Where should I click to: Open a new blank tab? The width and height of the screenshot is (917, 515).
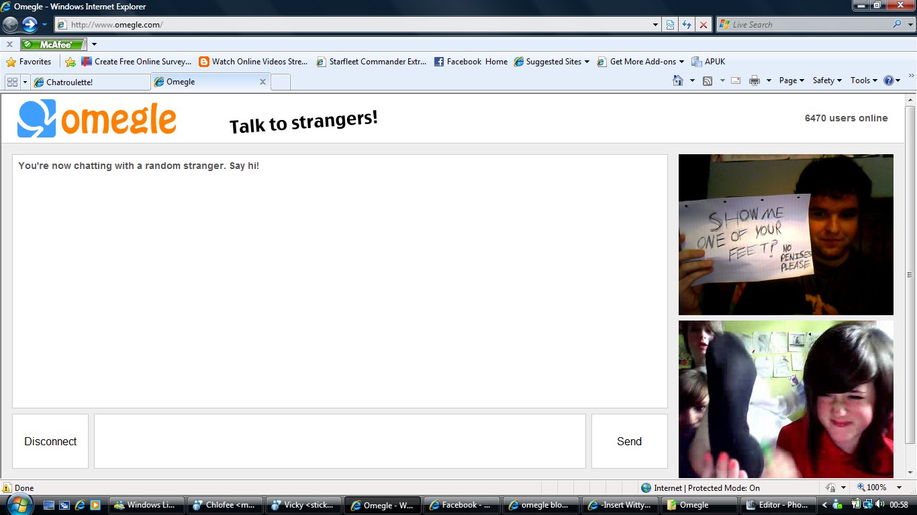click(x=281, y=82)
